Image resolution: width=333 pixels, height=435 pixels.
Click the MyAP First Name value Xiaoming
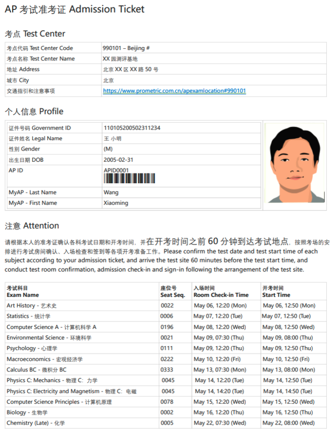116,203
